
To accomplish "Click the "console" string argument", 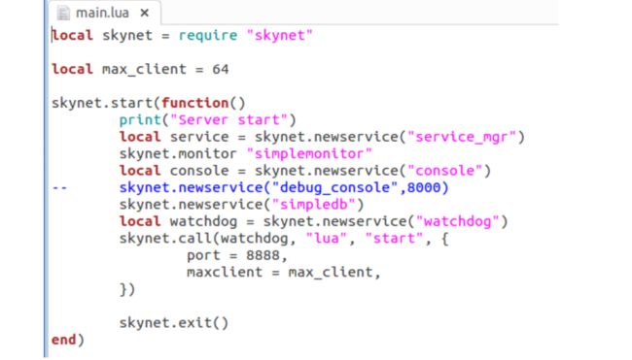I will [x=445, y=171].
